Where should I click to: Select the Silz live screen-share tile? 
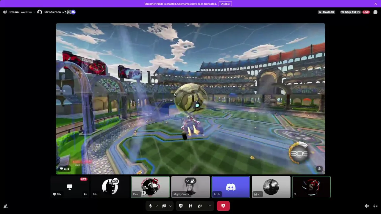[x=70, y=187]
